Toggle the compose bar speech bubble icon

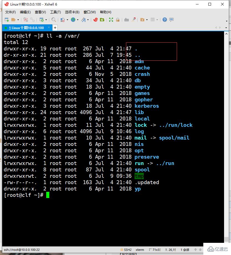point(171,19)
